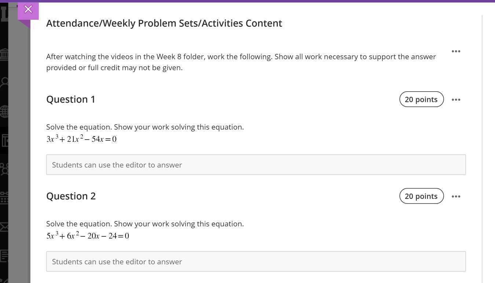The image size is (495, 283).
Task: Open the Messages envelope icon in the sidebar
Action: [x=4, y=227]
